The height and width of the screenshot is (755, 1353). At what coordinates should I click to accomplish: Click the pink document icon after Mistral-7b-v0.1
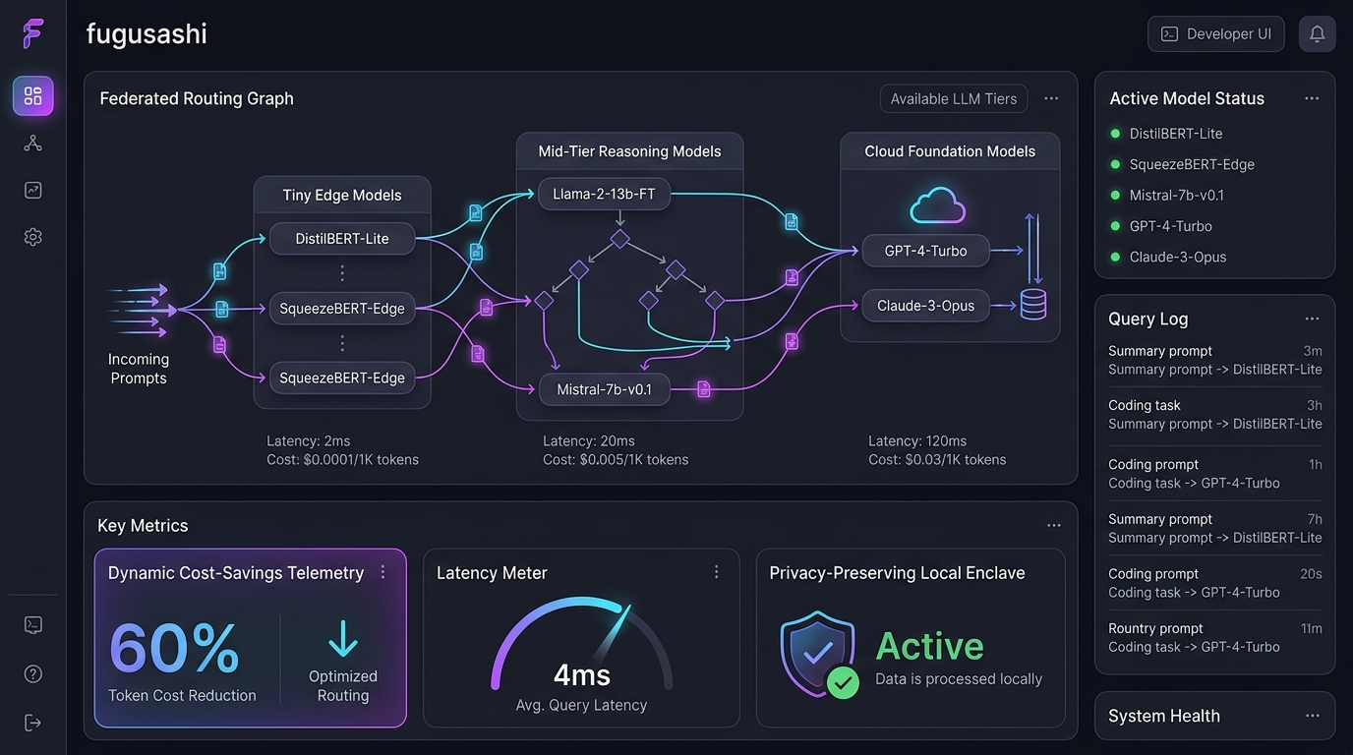point(704,389)
